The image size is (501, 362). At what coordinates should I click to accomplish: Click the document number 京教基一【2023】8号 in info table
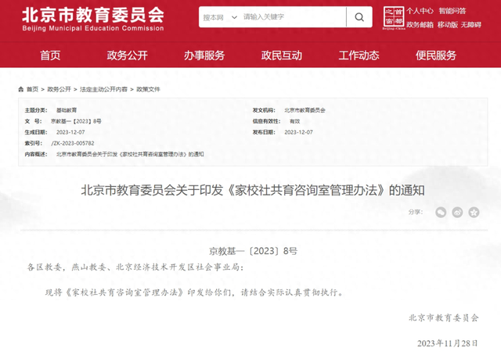click(x=76, y=121)
